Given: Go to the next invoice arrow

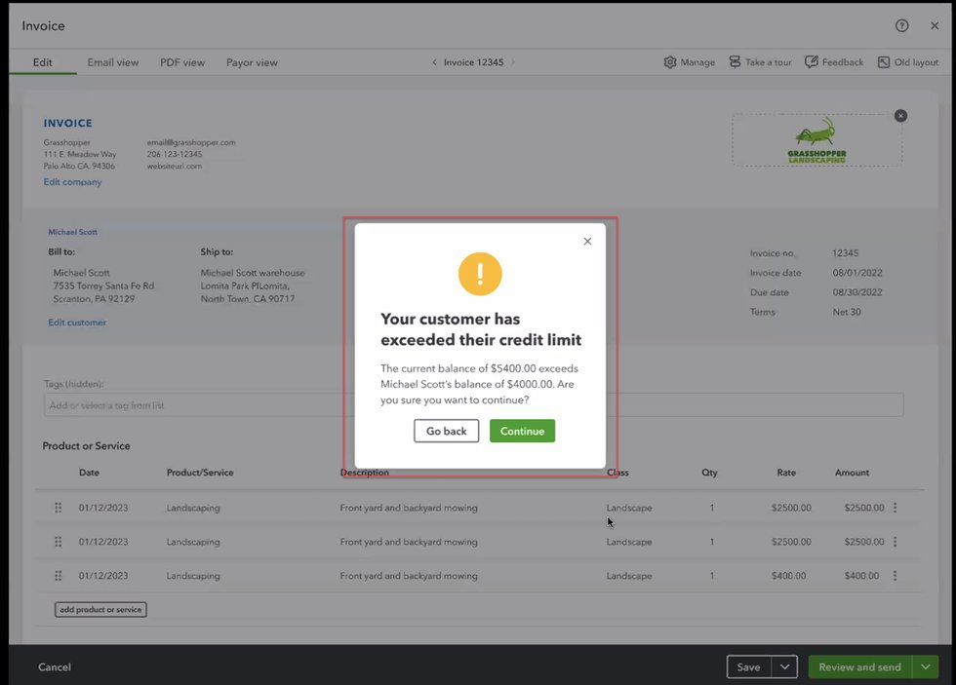Looking at the screenshot, I should [x=513, y=62].
